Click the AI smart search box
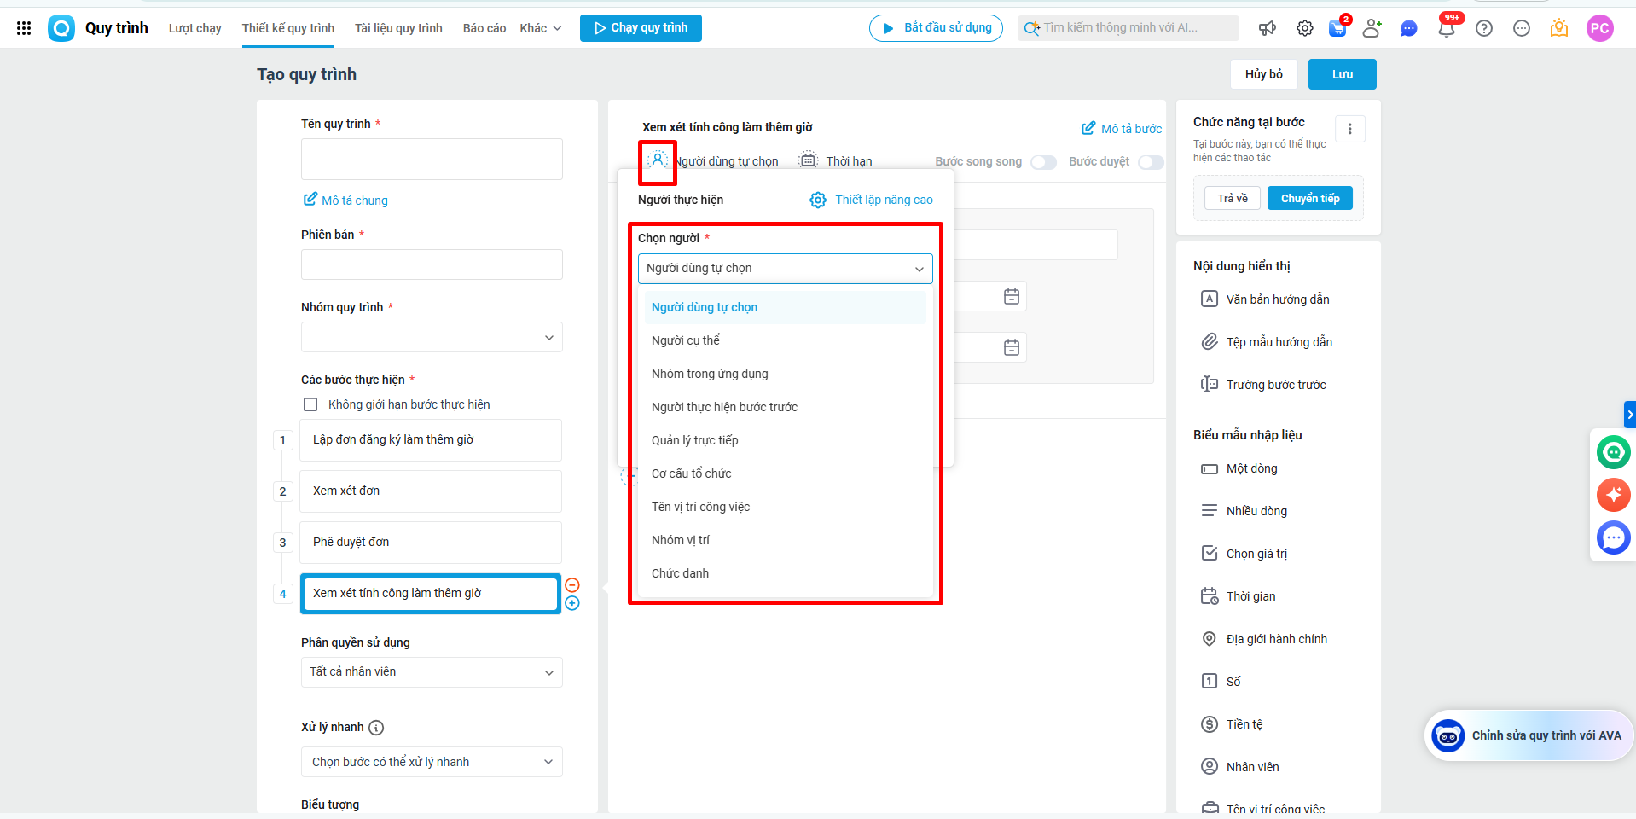This screenshot has height=819, width=1636. (x=1128, y=28)
